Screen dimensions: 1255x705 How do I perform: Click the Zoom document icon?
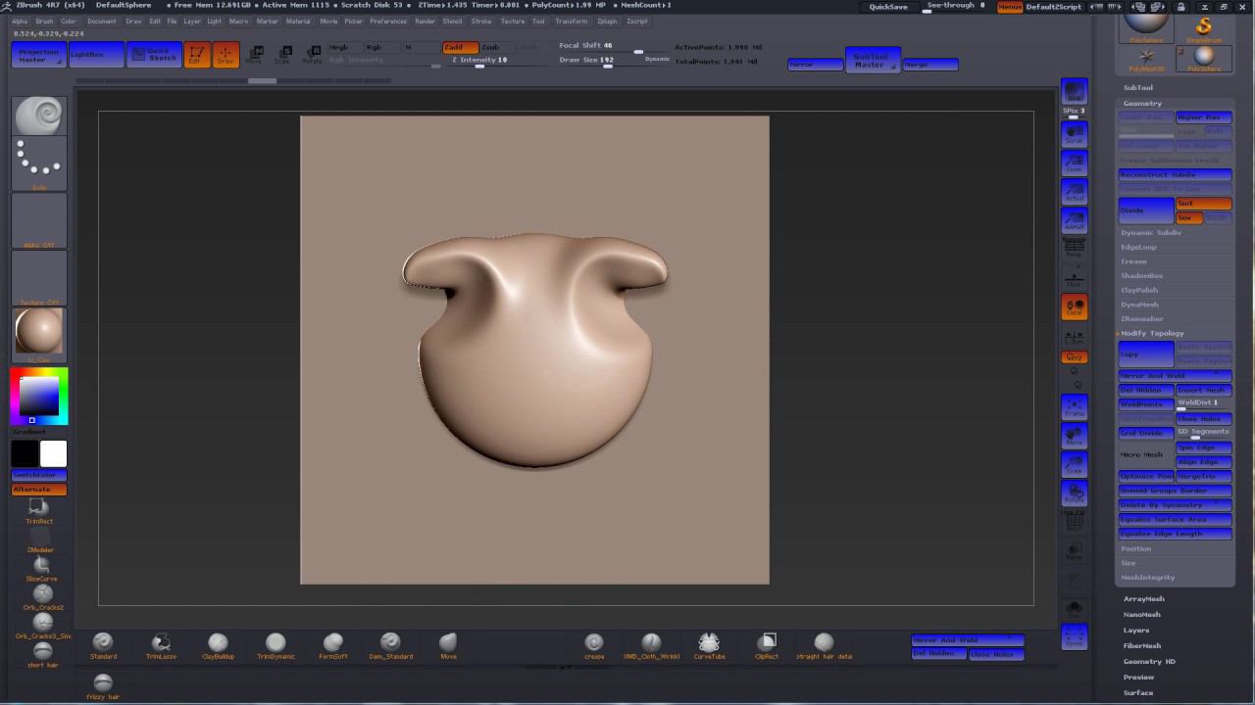[x=1075, y=164]
